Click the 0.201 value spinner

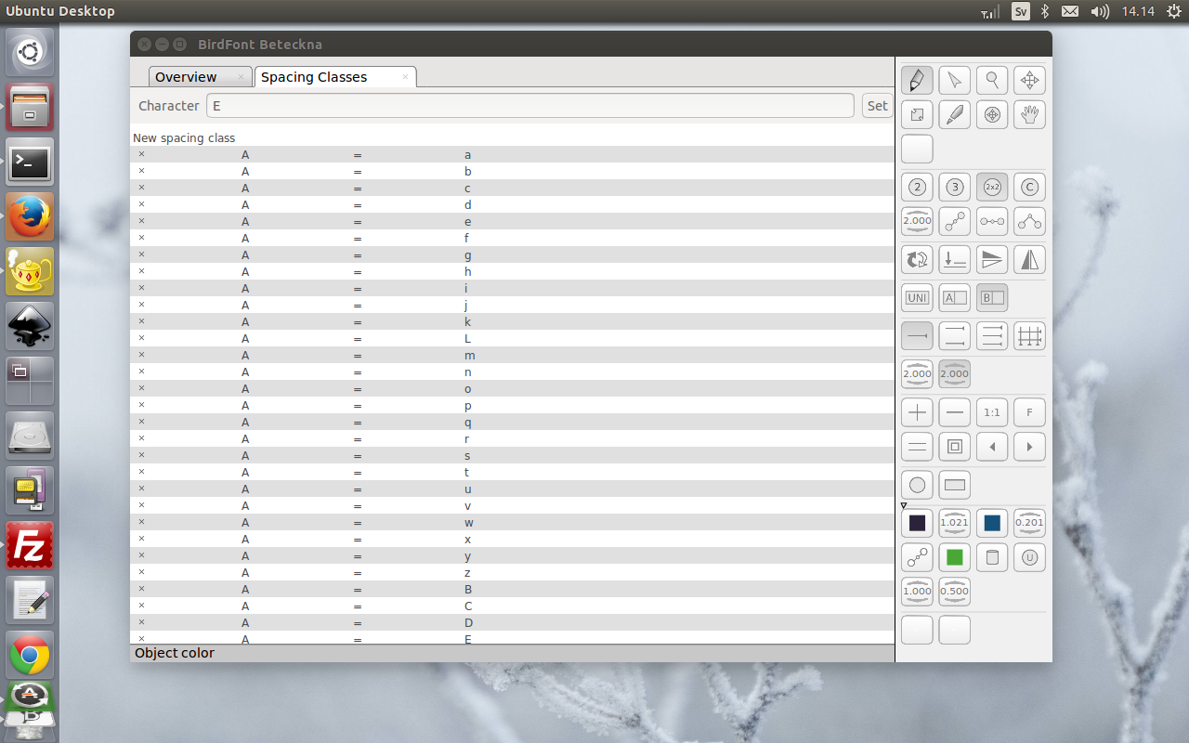pyautogui.click(x=1029, y=524)
